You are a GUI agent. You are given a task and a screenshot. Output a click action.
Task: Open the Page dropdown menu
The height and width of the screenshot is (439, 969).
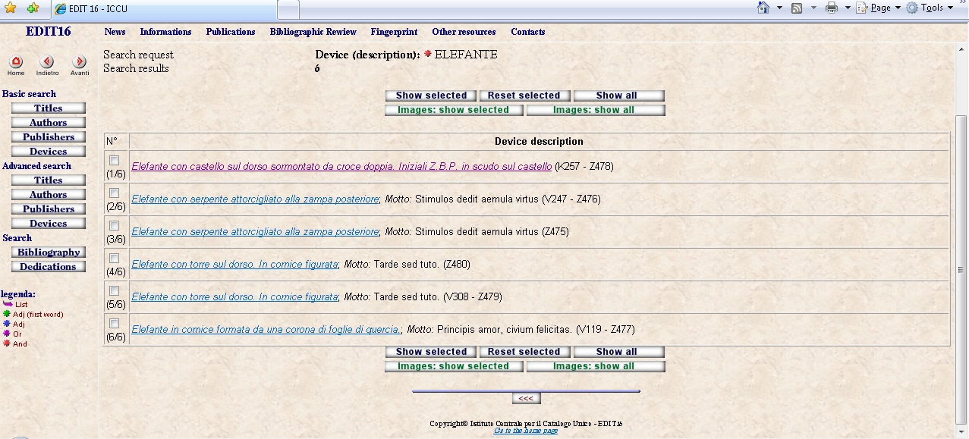tap(879, 8)
